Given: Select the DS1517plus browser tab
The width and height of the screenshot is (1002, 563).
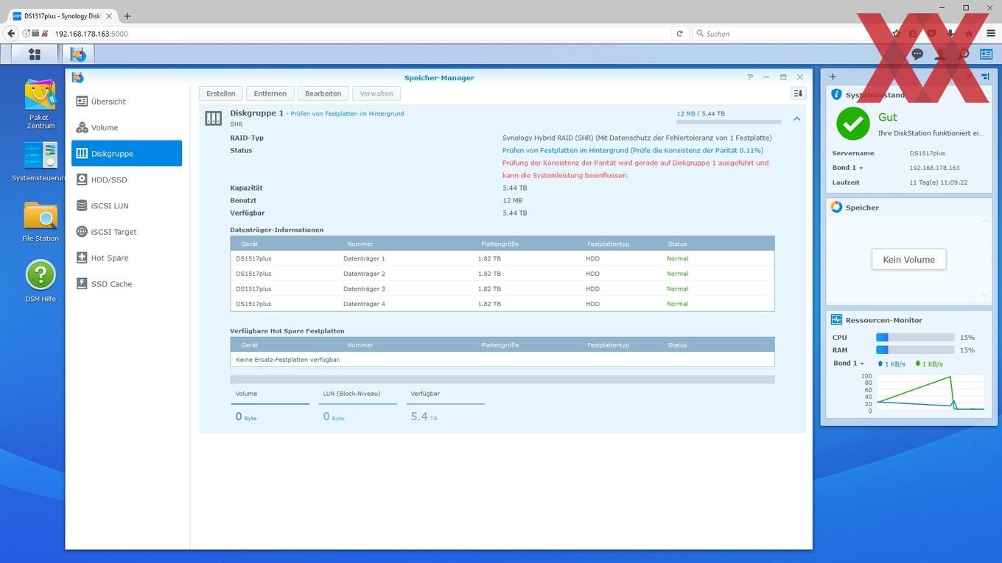Looking at the screenshot, I should point(63,15).
